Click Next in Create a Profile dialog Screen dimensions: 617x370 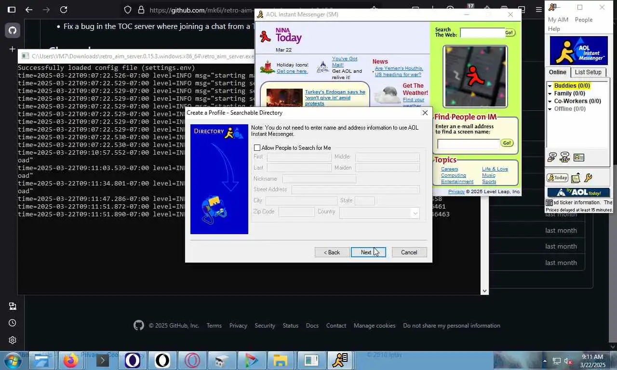pos(368,252)
